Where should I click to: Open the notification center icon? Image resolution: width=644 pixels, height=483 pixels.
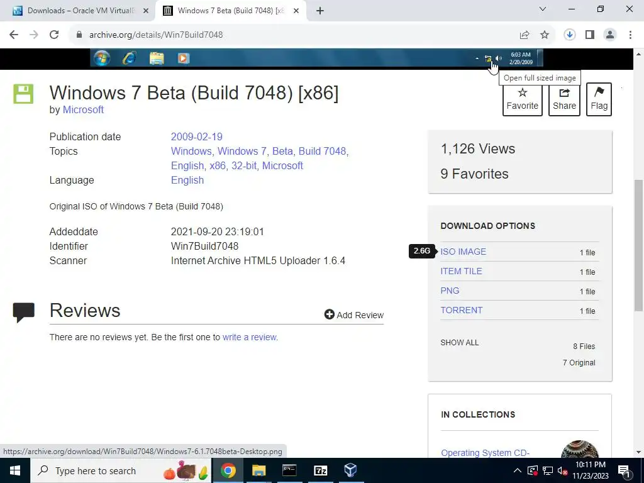(x=625, y=470)
